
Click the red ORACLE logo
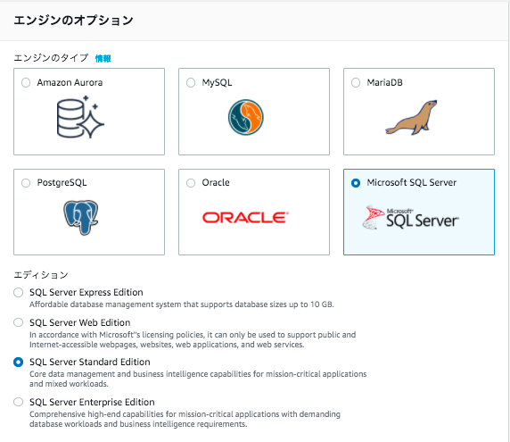pyautogui.click(x=245, y=218)
